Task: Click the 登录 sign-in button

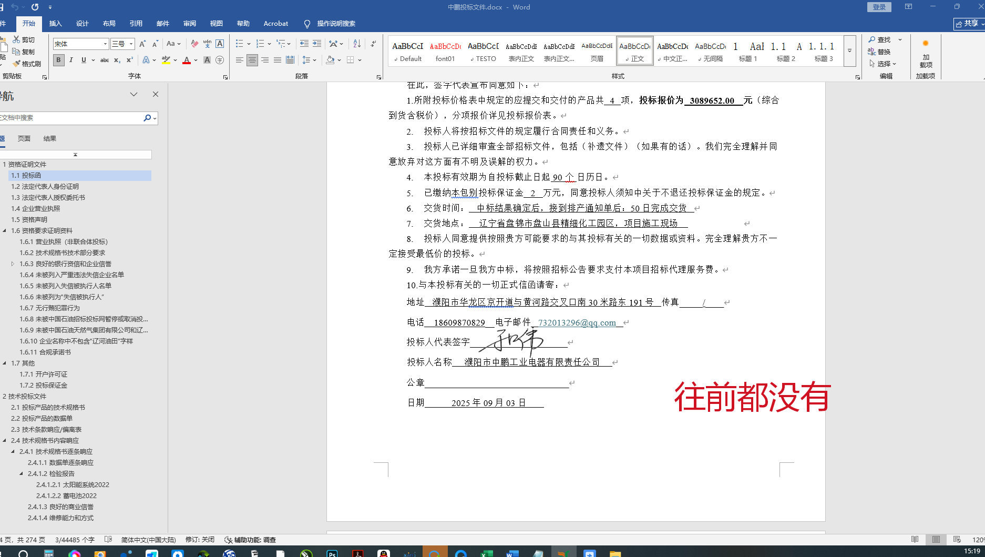Action: pyautogui.click(x=879, y=7)
